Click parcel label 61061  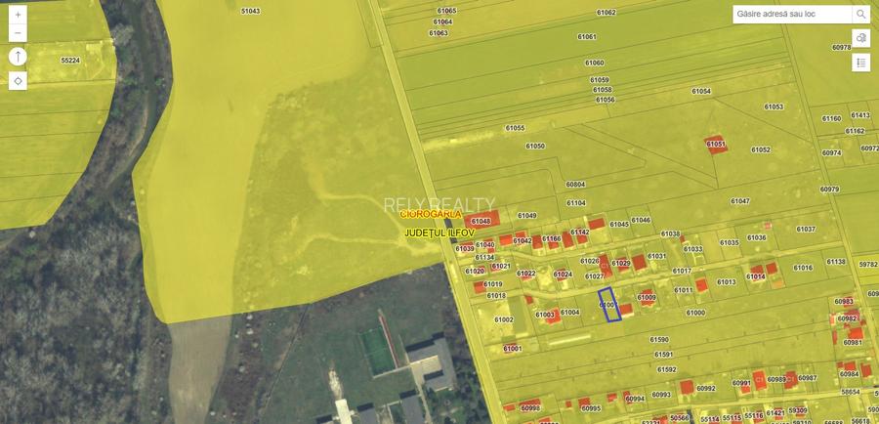[587, 36]
